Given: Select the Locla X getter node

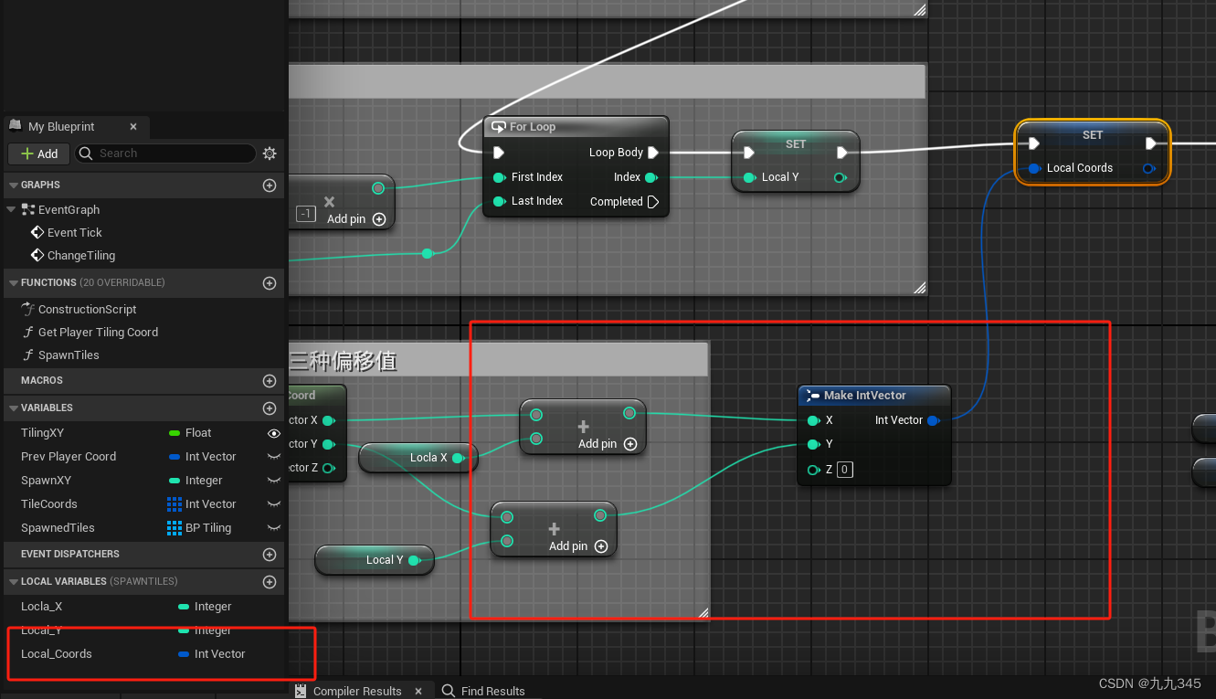Looking at the screenshot, I should point(420,458).
